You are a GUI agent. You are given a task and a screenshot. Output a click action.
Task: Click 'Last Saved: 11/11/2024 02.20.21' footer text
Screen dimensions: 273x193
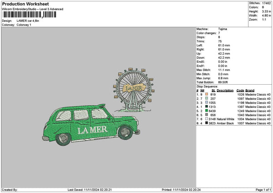click(90, 190)
